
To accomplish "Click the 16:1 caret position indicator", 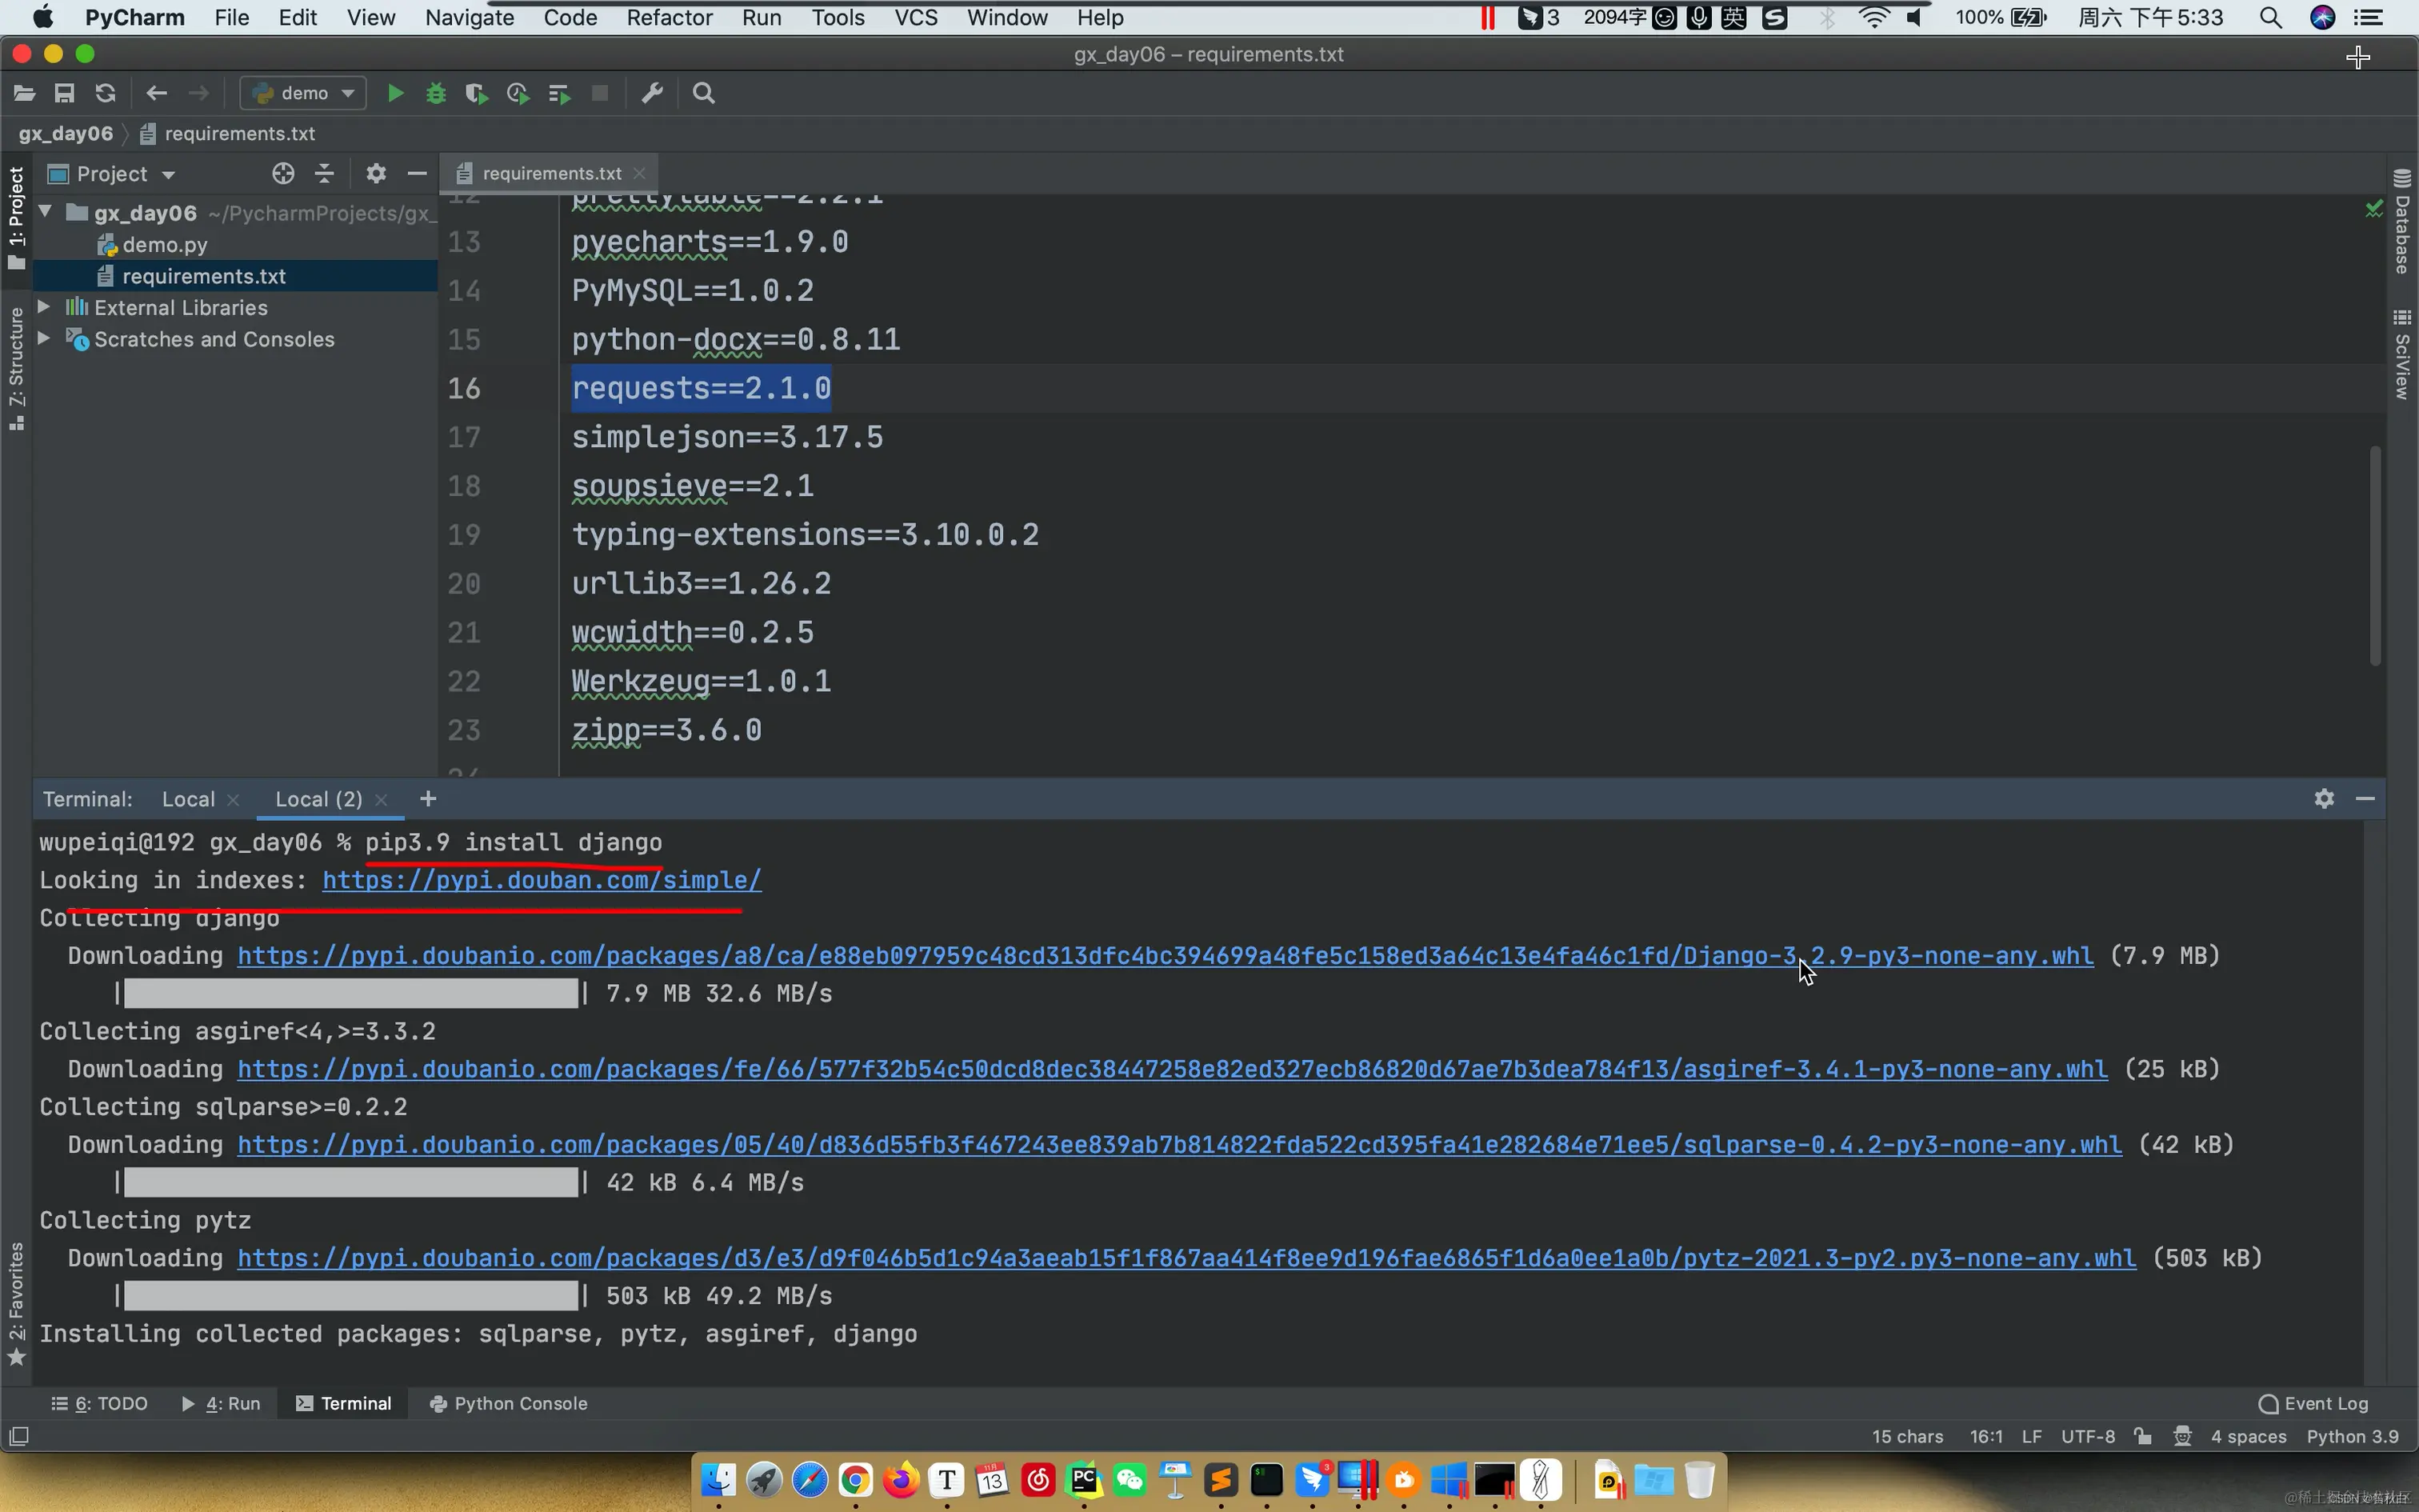I will tap(1985, 1436).
